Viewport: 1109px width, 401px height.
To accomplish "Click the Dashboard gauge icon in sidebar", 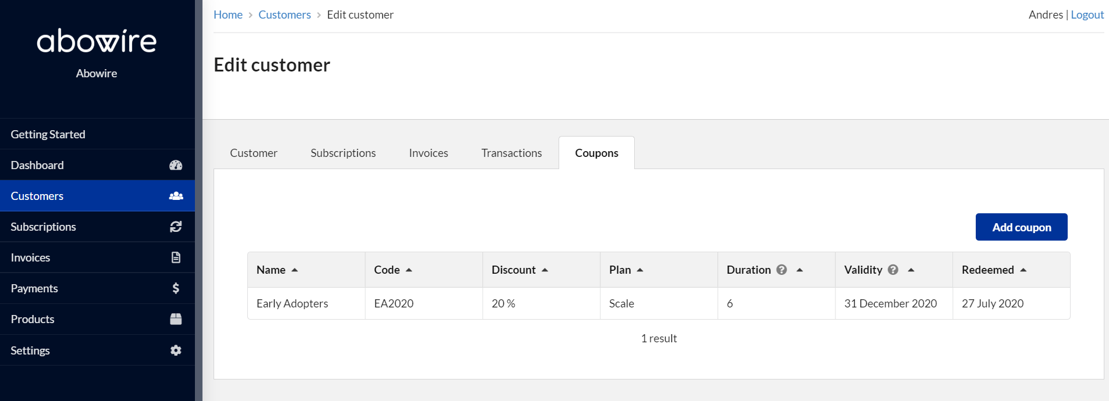I will coord(176,165).
